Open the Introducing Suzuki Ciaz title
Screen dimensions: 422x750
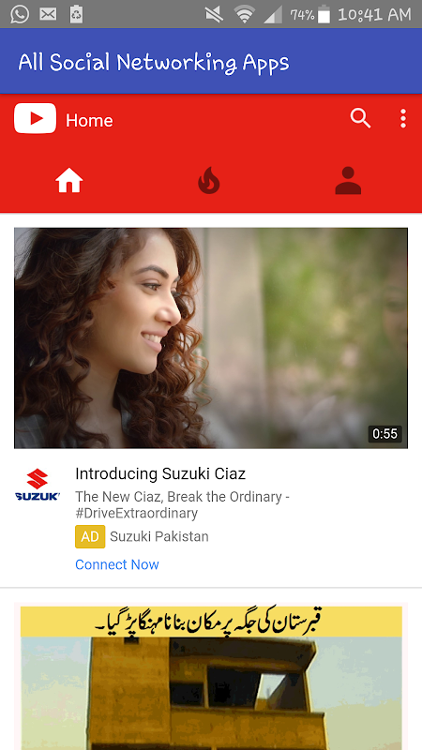[x=160, y=474]
